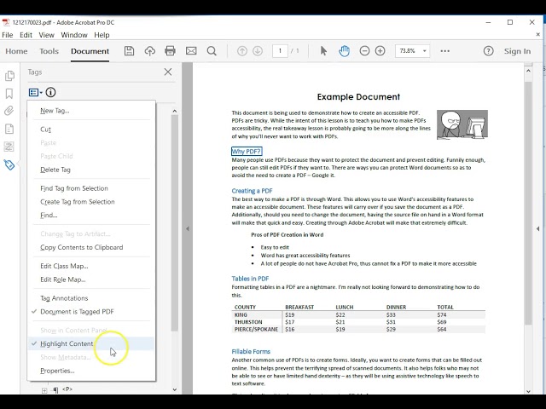Choose New Tag from the options menu

(55, 111)
